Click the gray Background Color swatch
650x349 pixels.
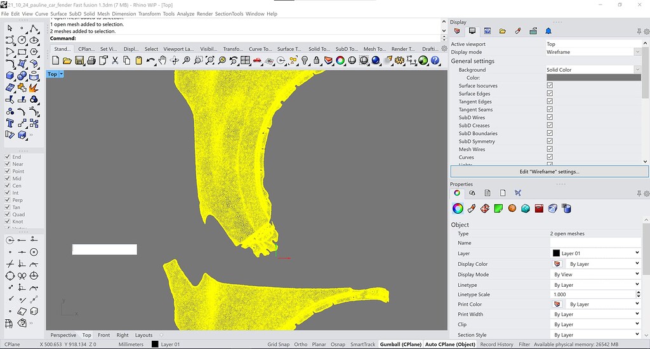coord(594,77)
